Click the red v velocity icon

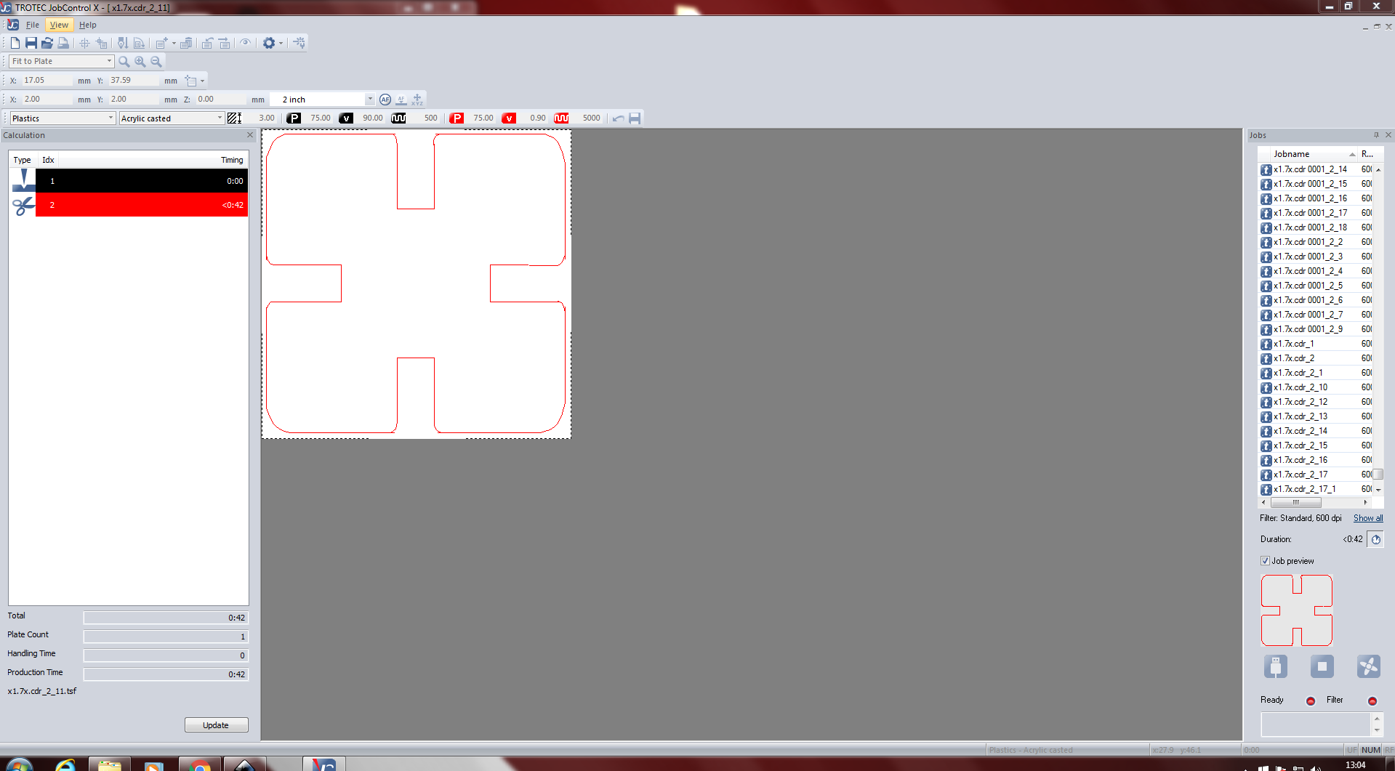(x=509, y=118)
